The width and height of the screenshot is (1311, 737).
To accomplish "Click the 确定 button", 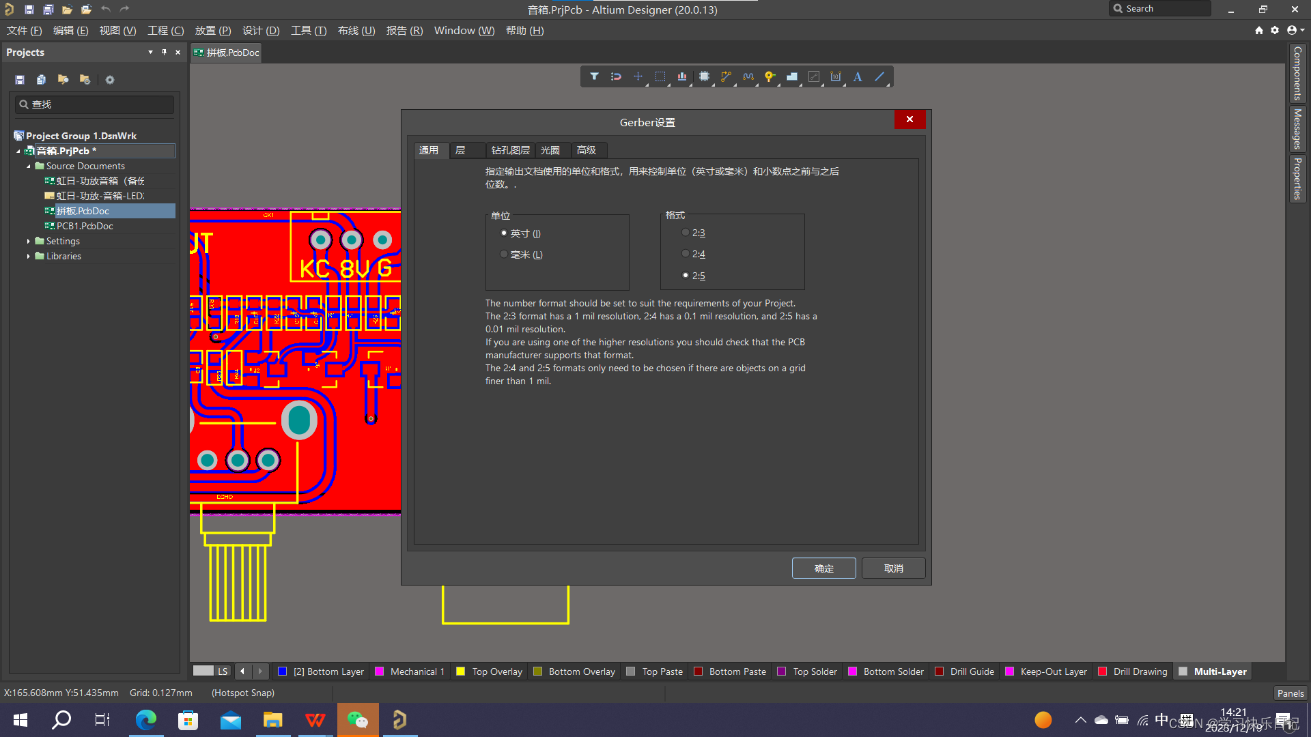I will tap(823, 568).
